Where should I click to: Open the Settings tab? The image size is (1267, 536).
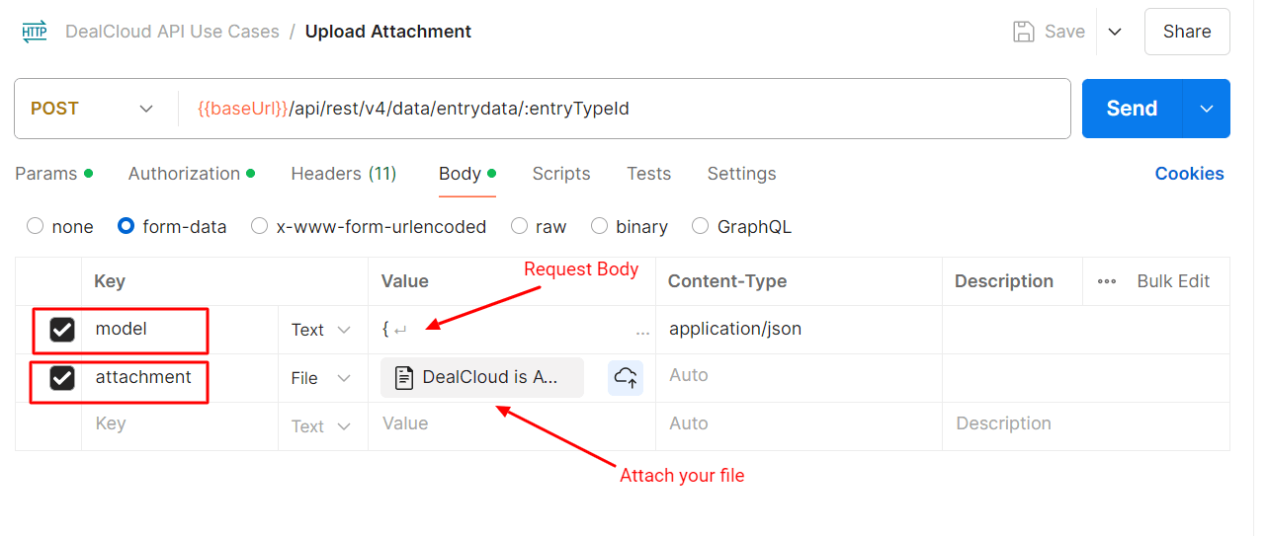pyautogui.click(x=741, y=174)
